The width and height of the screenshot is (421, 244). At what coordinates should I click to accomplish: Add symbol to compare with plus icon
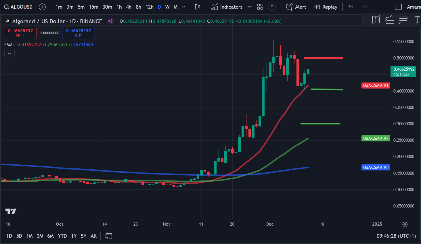[42, 7]
